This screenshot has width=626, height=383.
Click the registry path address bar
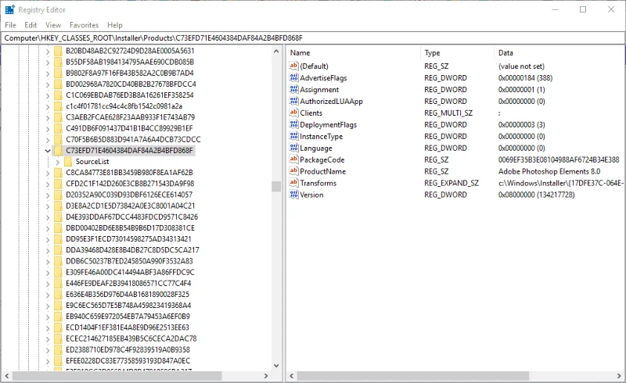click(313, 38)
